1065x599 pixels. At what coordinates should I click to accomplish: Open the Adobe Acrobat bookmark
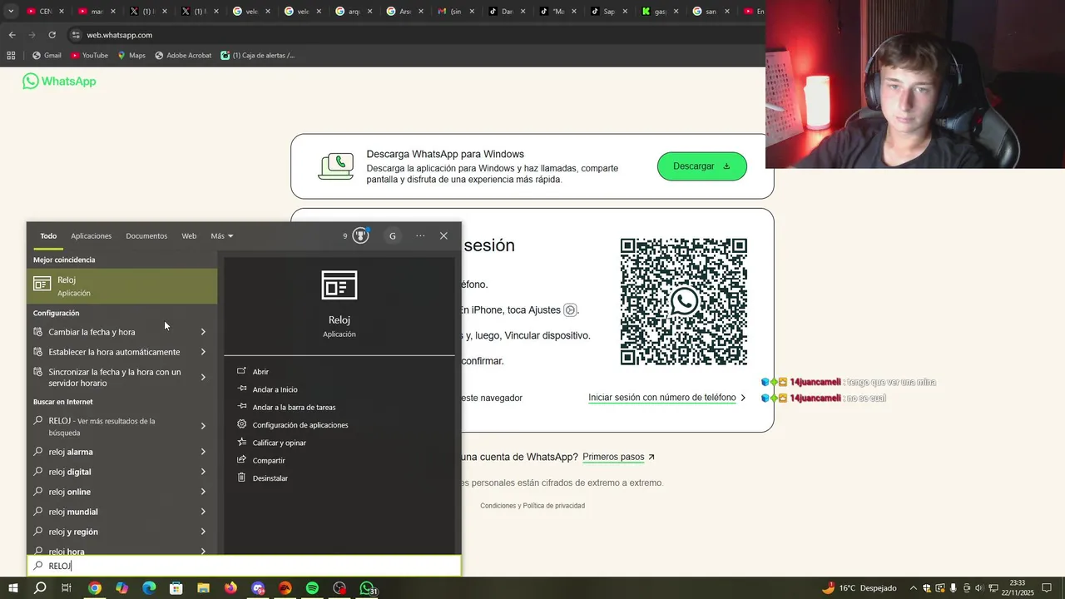(x=183, y=56)
